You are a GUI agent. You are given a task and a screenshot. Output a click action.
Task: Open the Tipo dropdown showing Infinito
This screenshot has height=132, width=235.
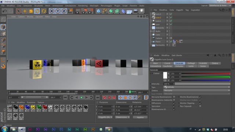point(197,87)
